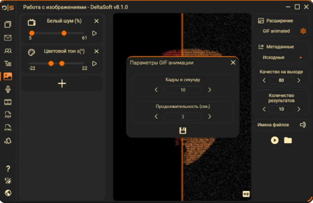Open GIF animated settings gear
This screenshot has width=313, height=203.
tap(303, 31)
